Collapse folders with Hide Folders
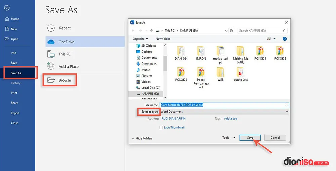The width and height of the screenshot is (336, 171). coord(142,139)
